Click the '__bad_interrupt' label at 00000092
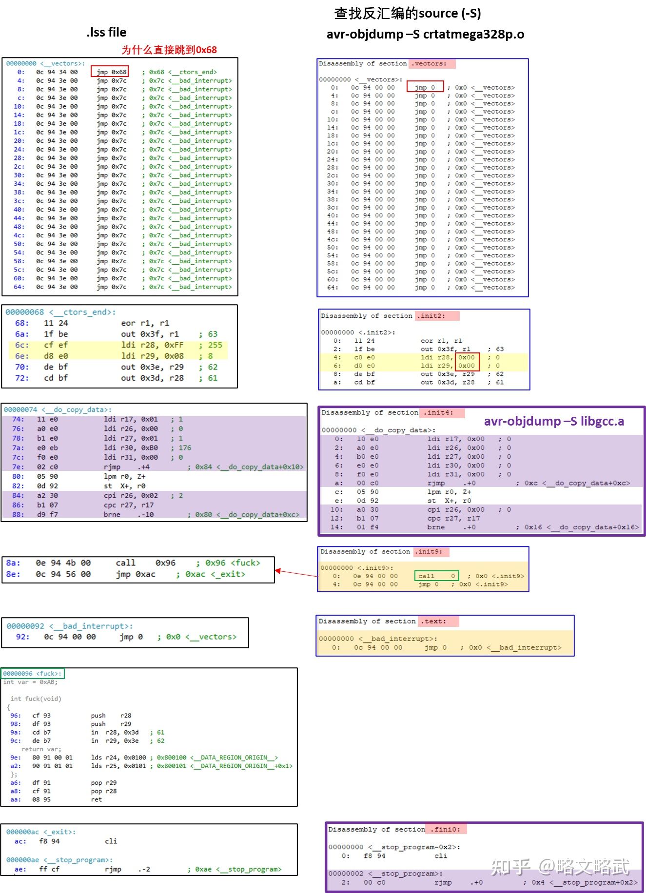The image size is (646, 893). click(91, 626)
